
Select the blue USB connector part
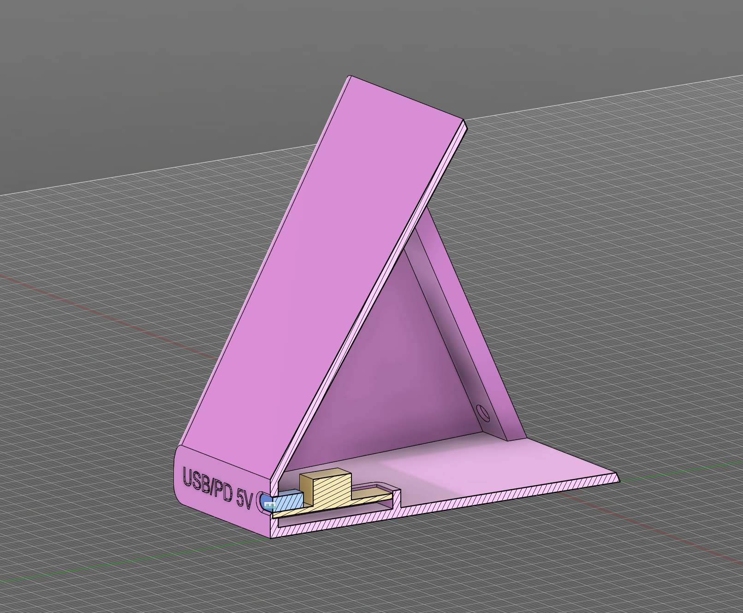(x=282, y=502)
